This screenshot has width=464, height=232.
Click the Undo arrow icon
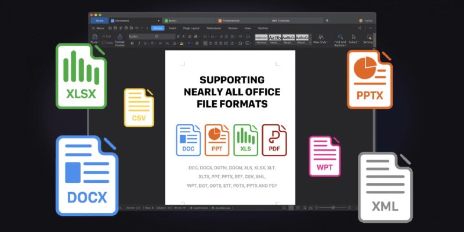[x=137, y=28]
